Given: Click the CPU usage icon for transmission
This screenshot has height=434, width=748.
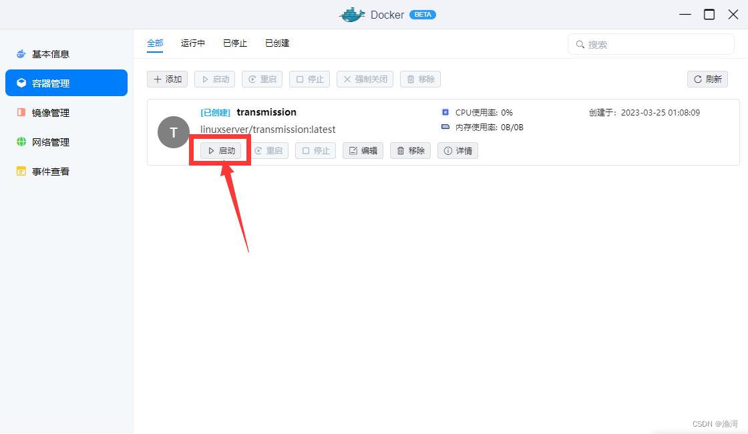Looking at the screenshot, I should pyautogui.click(x=445, y=112).
